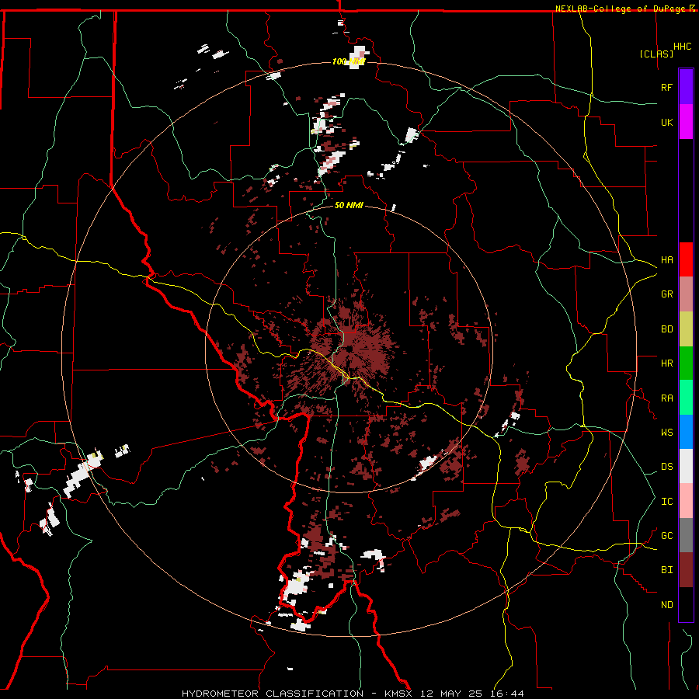
Task: Click the blue WS legend swatch
Action: point(686,432)
